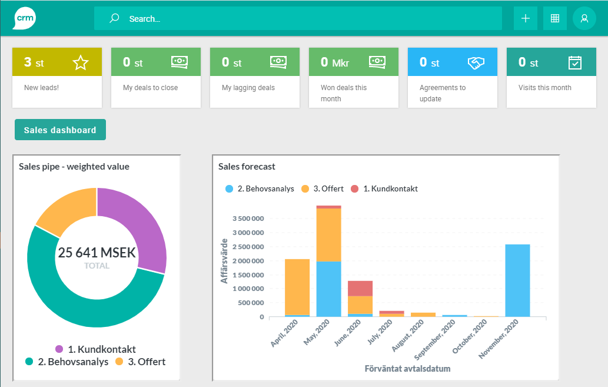Screen dimensions: 608x387
Task: Click the 3 500 000 axis value
Action: [x=248, y=219]
